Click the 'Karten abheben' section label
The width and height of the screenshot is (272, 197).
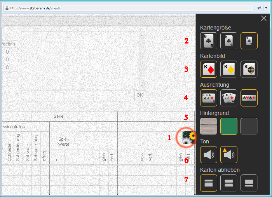pyautogui.click(x=220, y=170)
